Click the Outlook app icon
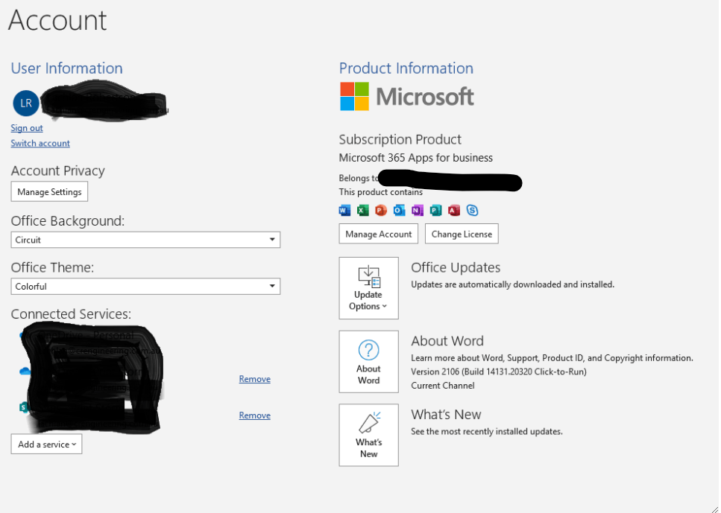The image size is (721, 513). (399, 211)
